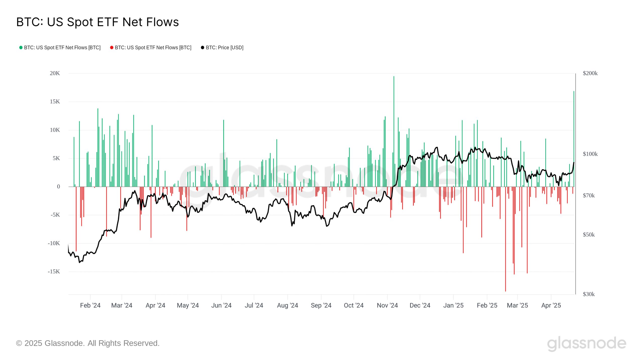The width and height of the screenshot is (643, 362).
Task: Click the 20K net flow axis label
Action: click(x=55, y=73)
